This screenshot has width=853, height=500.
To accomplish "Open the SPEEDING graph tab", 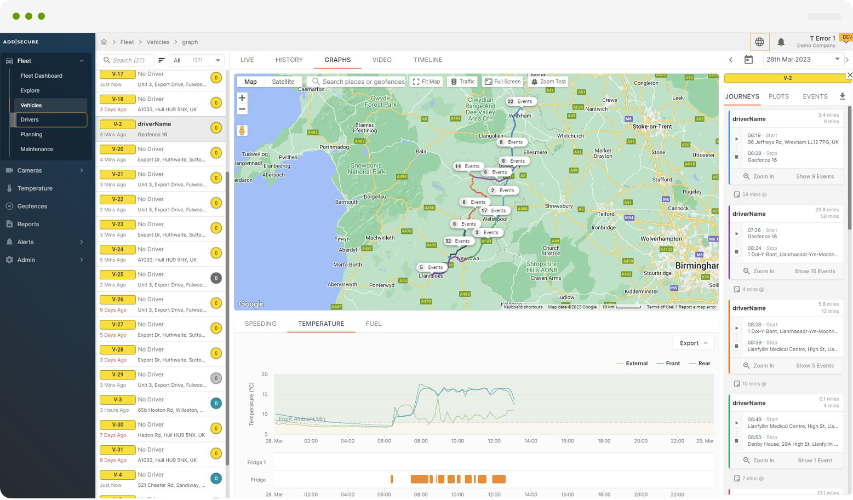I will pyautogui.click(x=260, y=324).
